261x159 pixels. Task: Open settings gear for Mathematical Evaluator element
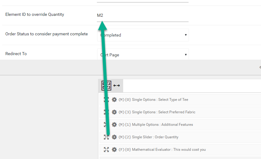point(114,150)
